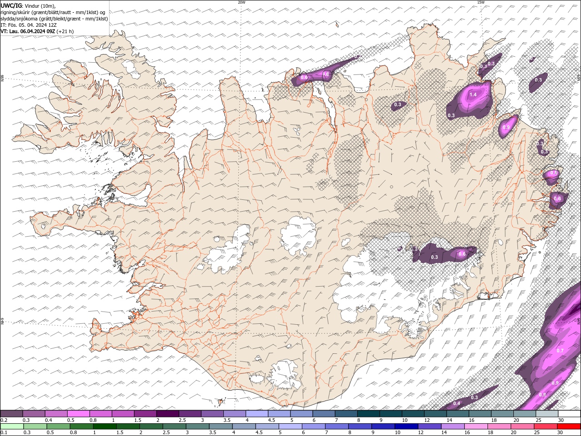Click the dark teal 8 snowfall legend swatch

tap(369, 414)
